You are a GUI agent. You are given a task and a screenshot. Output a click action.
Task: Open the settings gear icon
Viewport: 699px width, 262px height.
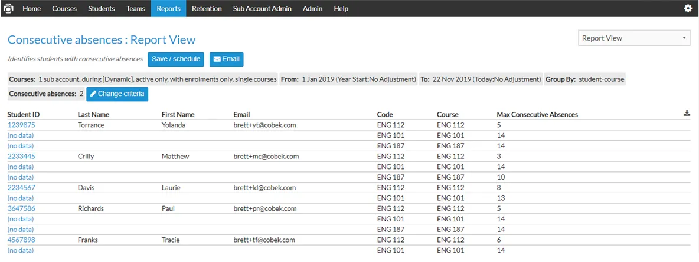click(688, 8)
